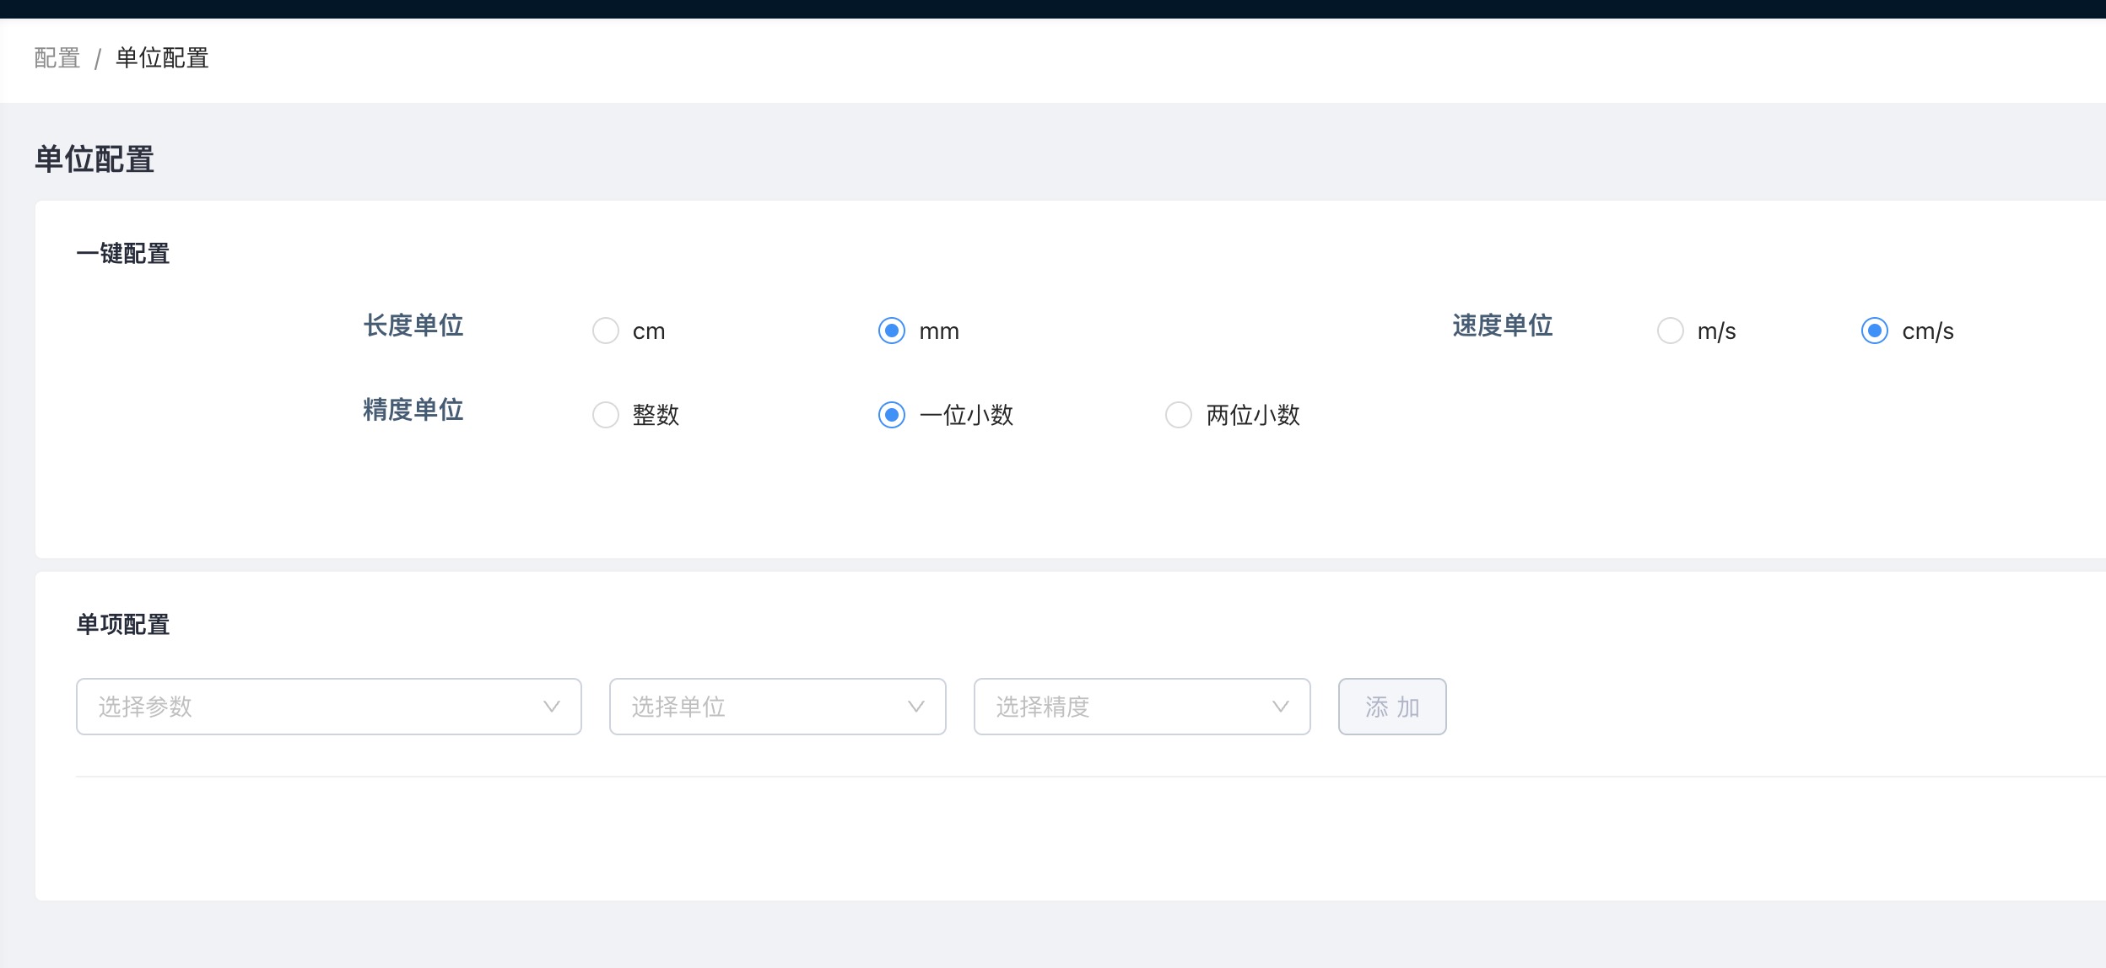Select 两位小数 precision option
Image resolution: width=2106 pixels, height=968 pixels.
pos(1179,415)
